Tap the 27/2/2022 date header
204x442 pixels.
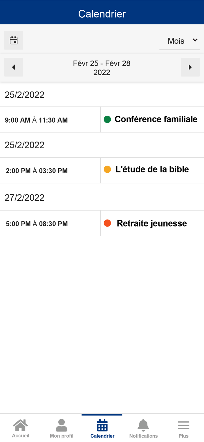pos(24,197)
